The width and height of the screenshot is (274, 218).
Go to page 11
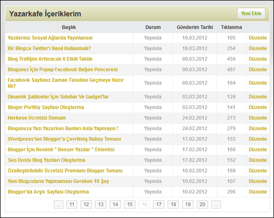(72, 204)
